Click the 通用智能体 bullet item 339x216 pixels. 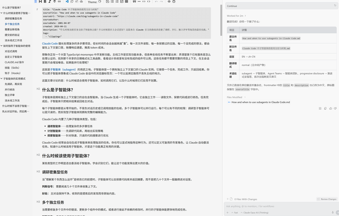70,126
